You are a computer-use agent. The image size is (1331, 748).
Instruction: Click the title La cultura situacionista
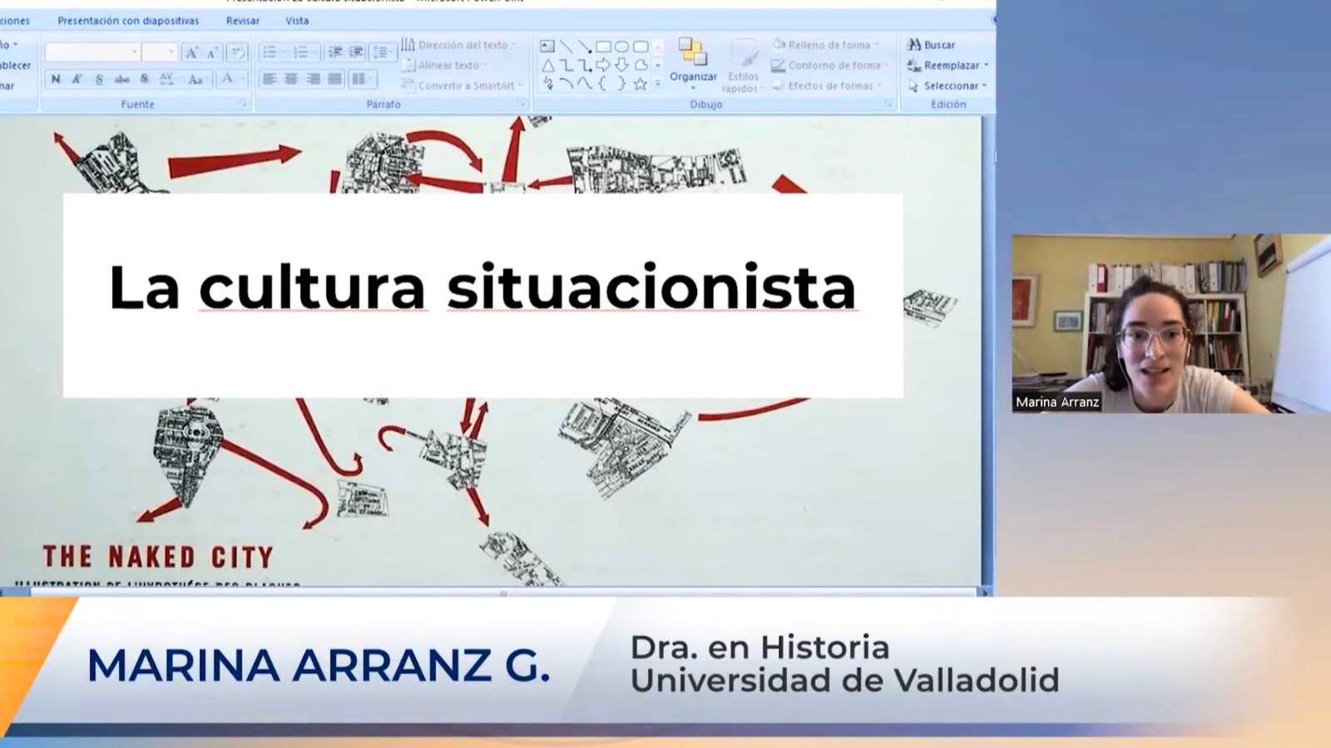[482, 288]
